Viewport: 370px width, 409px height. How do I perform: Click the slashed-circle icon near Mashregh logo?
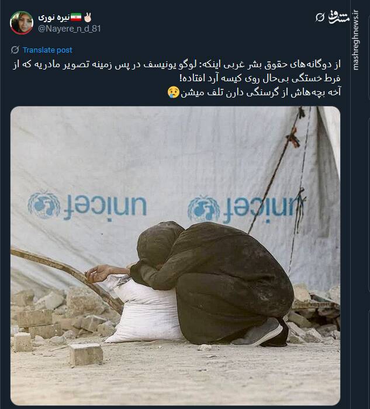[x=320, y=18]
